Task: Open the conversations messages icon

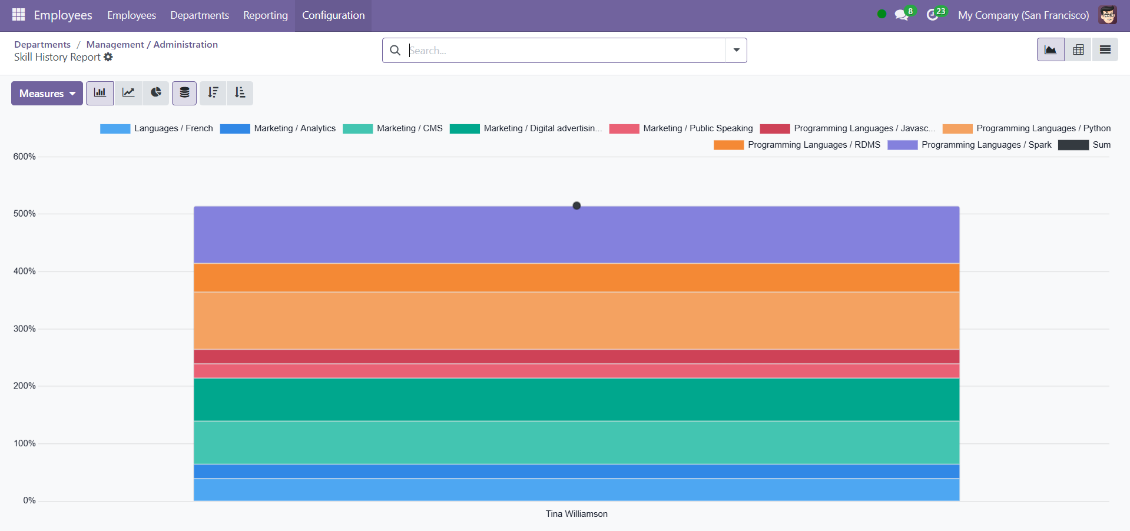Action: [x=902, y=15]
